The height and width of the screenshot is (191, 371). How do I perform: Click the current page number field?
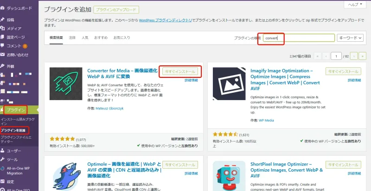click(337, 56)
